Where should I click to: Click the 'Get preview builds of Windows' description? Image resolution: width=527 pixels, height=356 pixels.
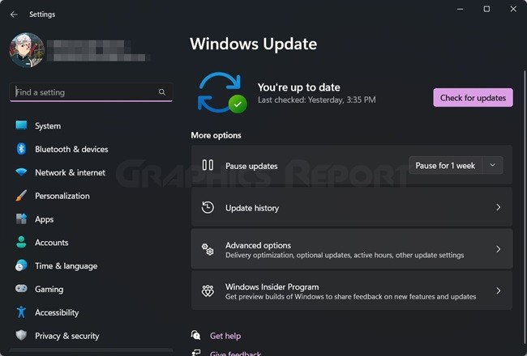350,297
